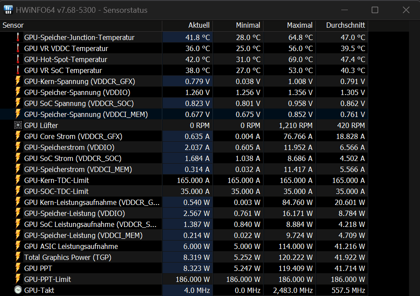Click the Maximal column header
The height and width of the screenshot is (296, 420).
pyautogui.click(x=289, y=26)
